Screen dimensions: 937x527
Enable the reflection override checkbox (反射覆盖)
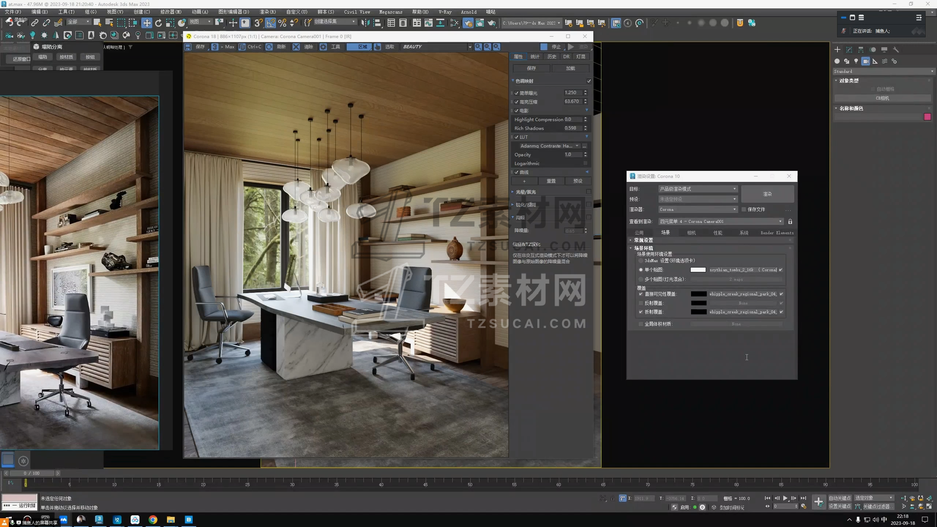click(x=641, y=303)
